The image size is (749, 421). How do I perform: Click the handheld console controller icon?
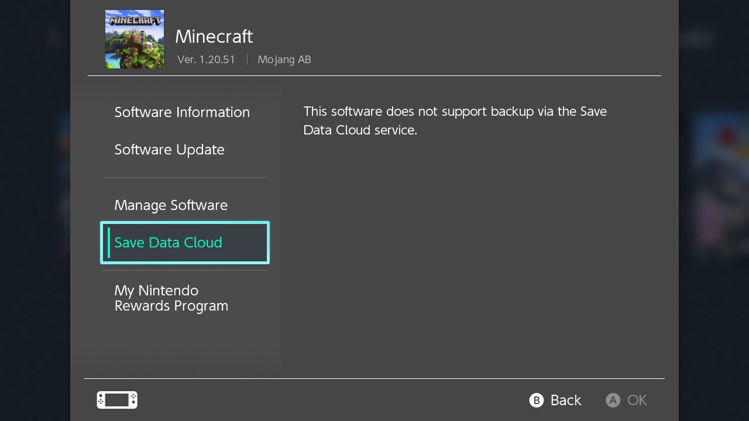coord(117,400)
